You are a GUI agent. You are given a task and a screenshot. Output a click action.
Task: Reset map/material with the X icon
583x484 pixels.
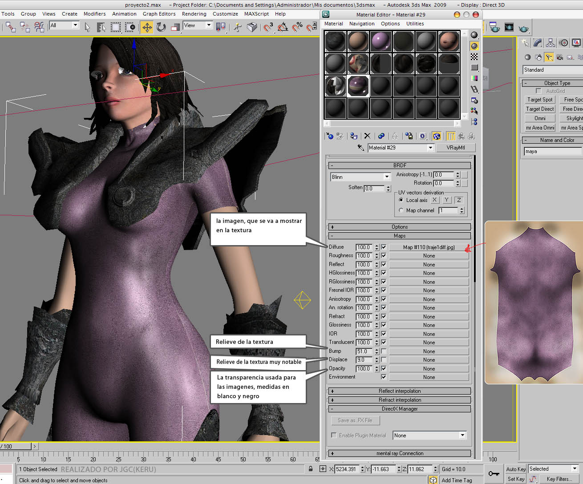(x=367, y=136)
